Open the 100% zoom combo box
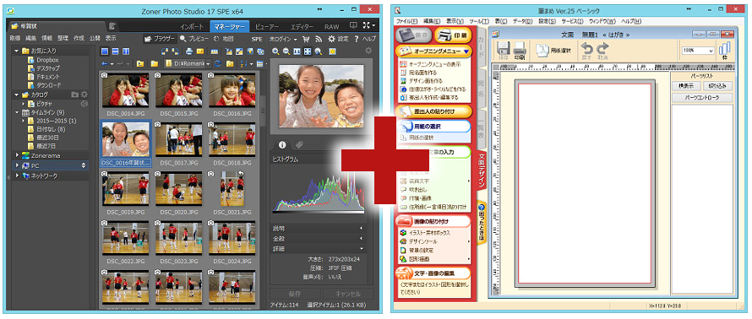 click(699, 50)
